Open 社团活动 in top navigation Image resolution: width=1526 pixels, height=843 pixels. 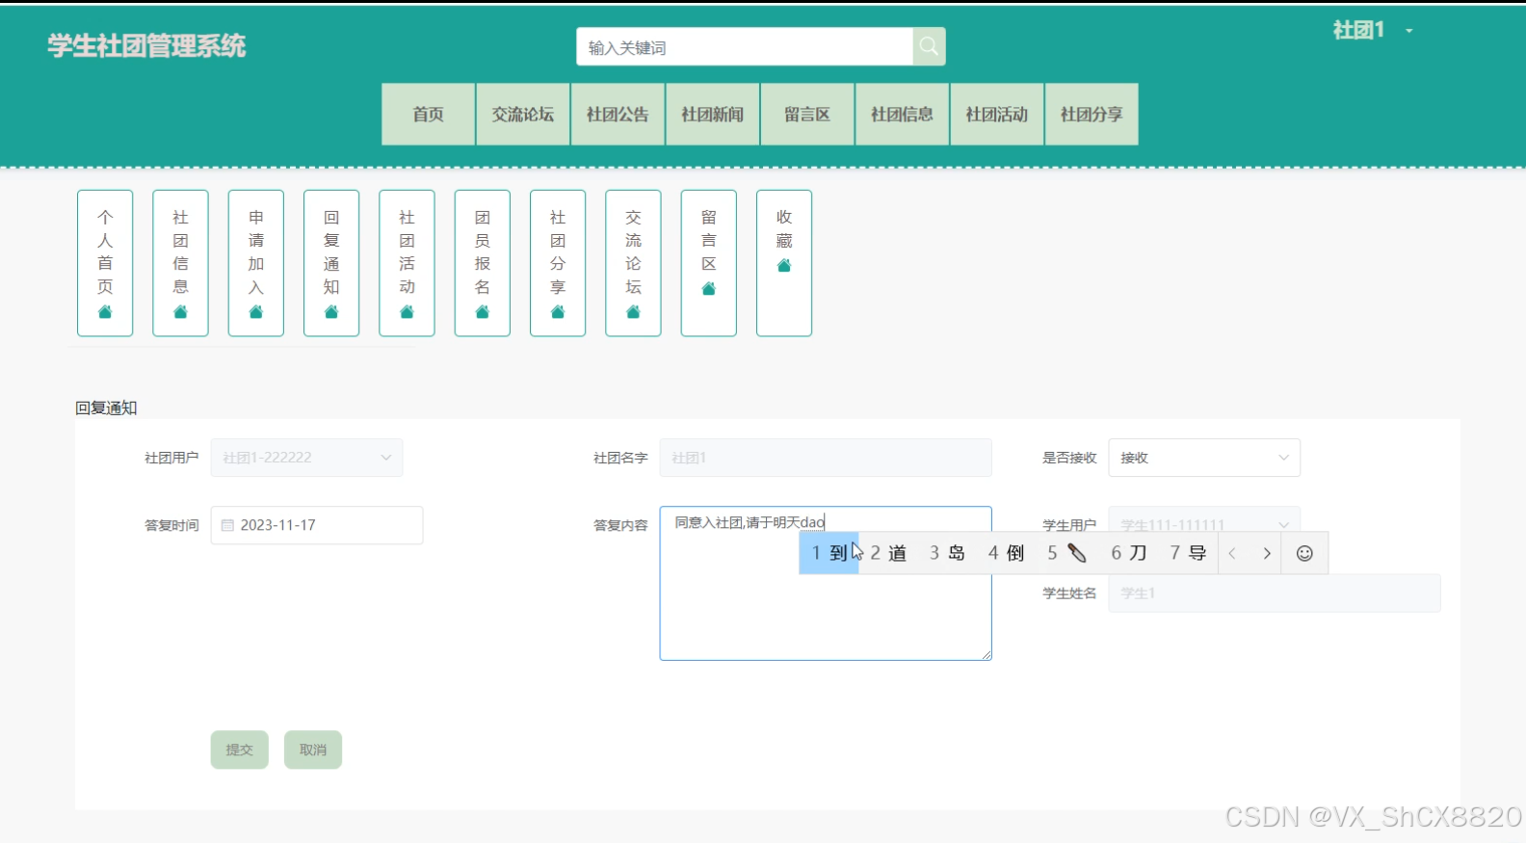pyautogui.click(x=997, y=115)
